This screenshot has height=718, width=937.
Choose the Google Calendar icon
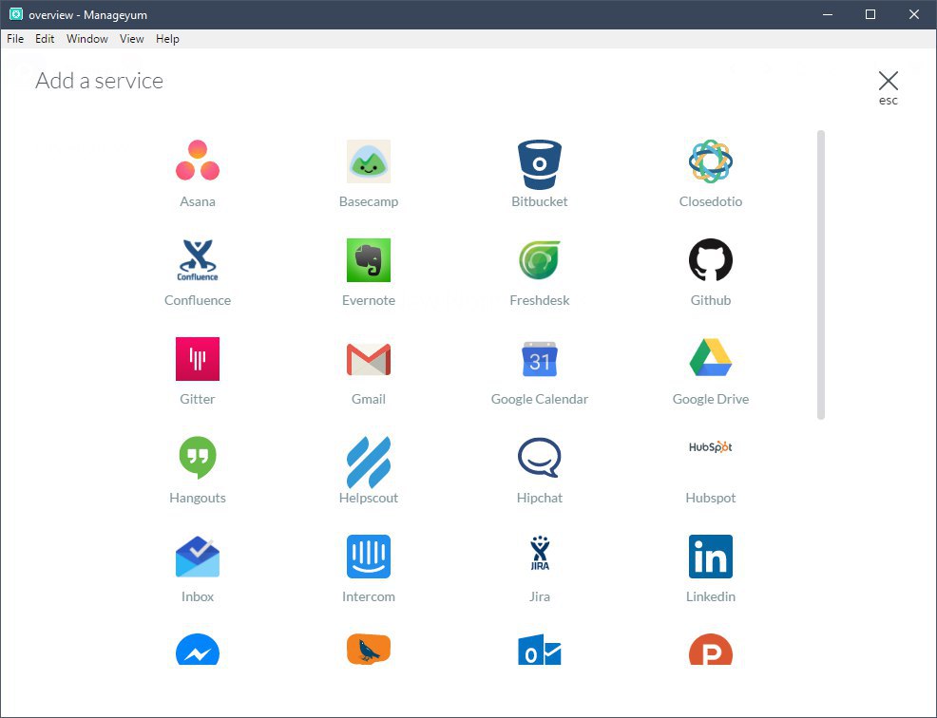tap(539, 359)
